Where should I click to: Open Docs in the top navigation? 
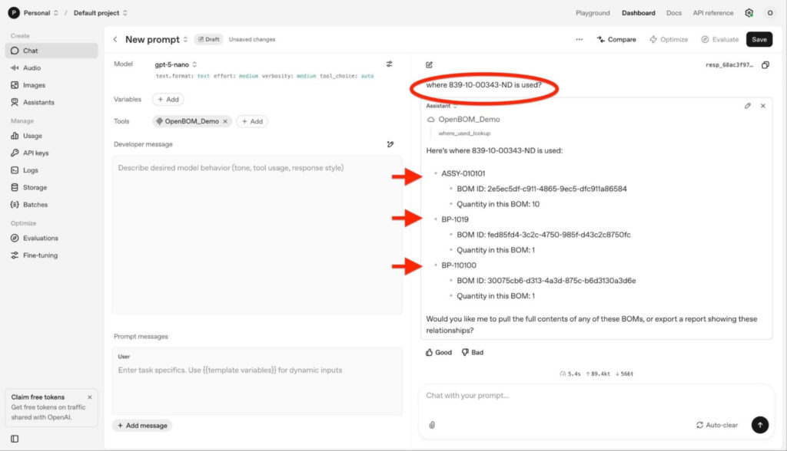pos(674,13)
